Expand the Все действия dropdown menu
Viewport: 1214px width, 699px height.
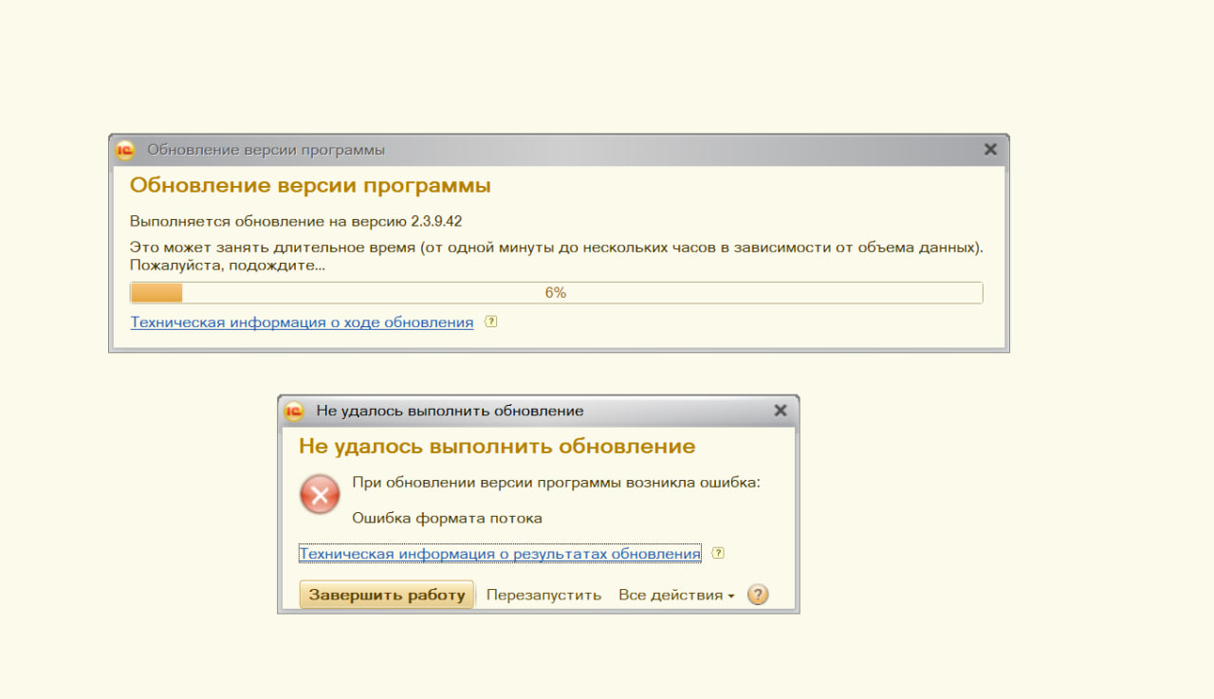tap(676, 595)
